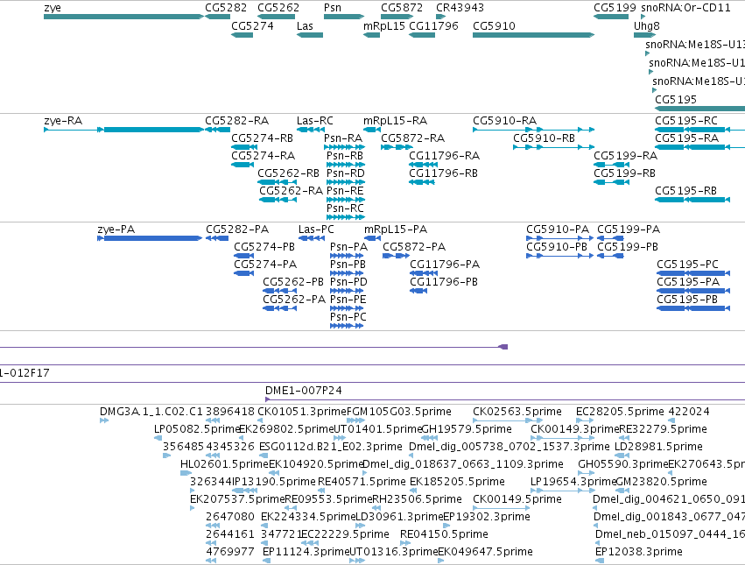Select the zye gene bar
The width and height of the screenshot is (745, 565).
123,17
